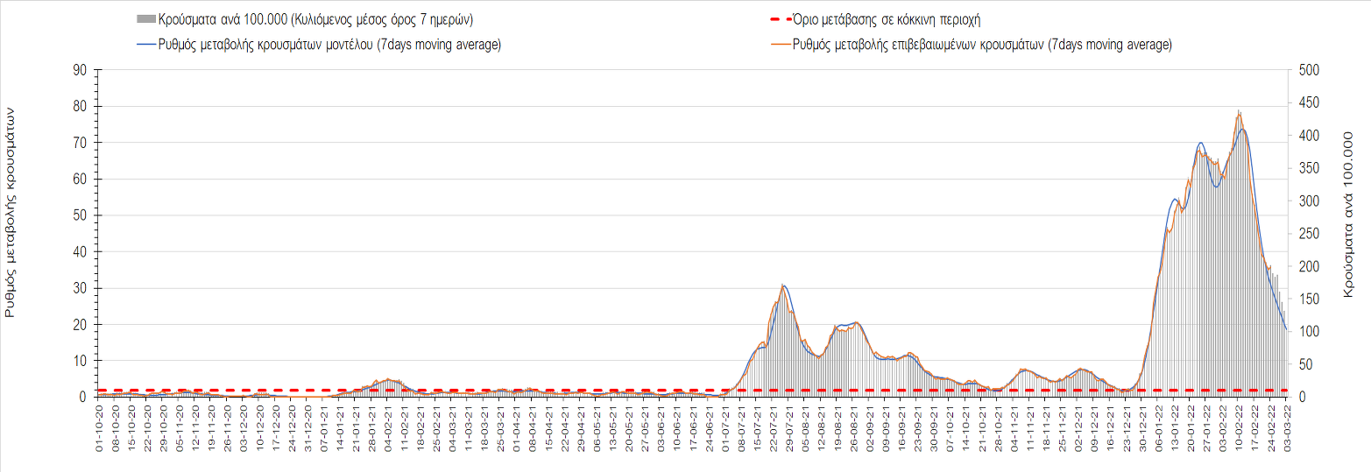Click the last date label 03-03-22
The height and width of the screenshot is (472, 1371).
tap(1287, 426)
